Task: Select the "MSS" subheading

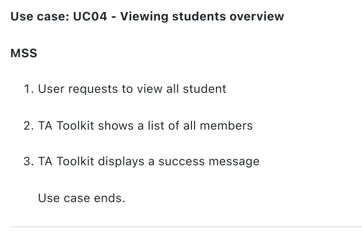Action: tap(24, 53)
